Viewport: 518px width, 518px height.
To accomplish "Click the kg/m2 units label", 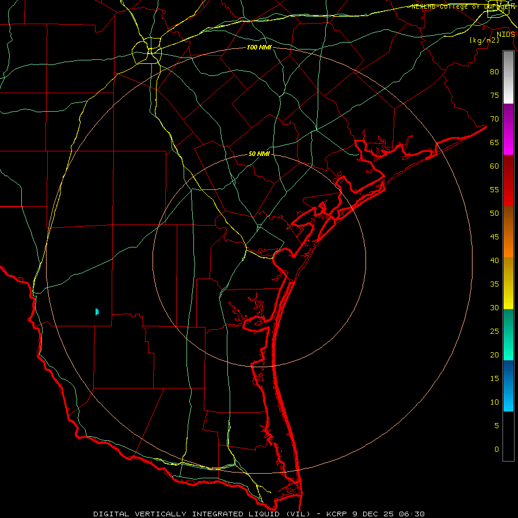I will click(484, 40).
